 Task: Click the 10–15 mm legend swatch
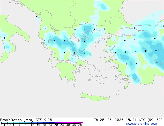coord(34,123)
